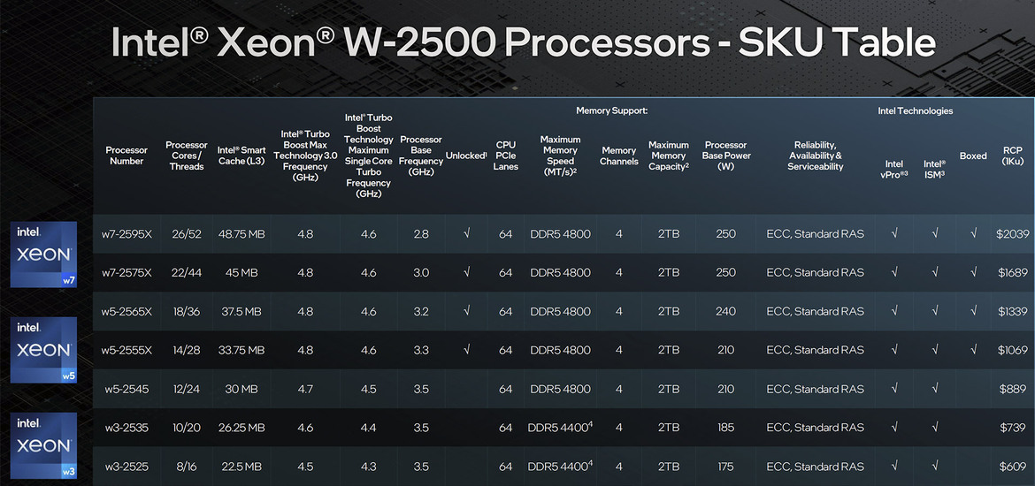Click the Turbo Boost Max Technology 3.0 header
This screenshot has height=486, width=1035.
click(x=305, y=156)
